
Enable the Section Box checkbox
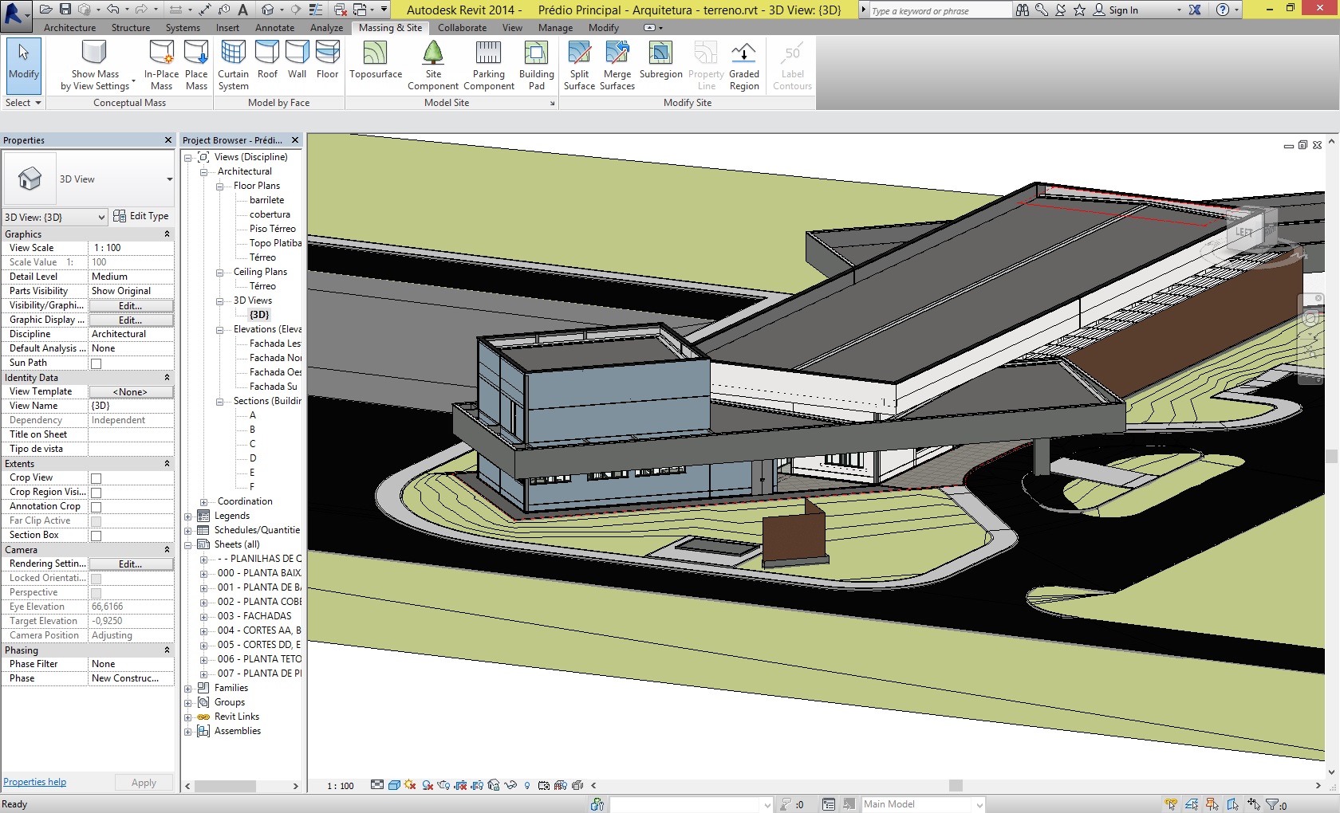[97, 536]
